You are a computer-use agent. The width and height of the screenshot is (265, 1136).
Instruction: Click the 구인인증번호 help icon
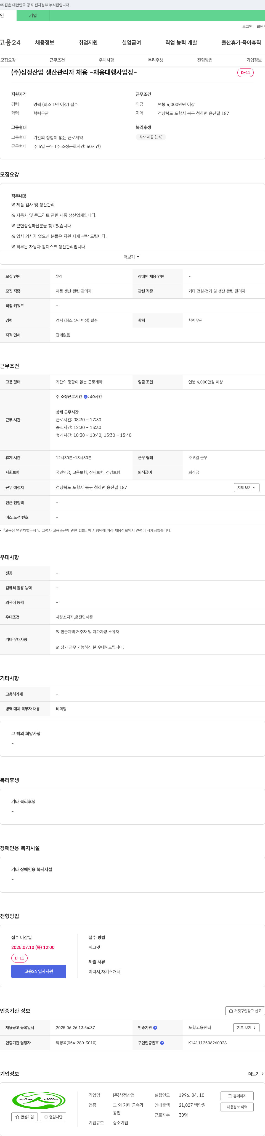click(162, 1043)
